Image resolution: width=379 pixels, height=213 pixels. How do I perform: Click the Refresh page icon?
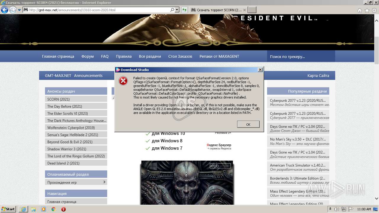pos(184,10)
